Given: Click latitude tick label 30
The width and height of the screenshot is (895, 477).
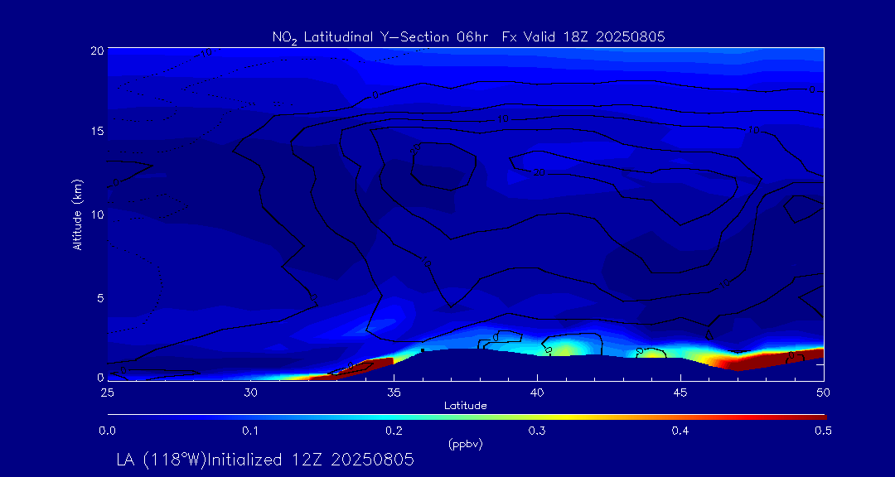Looking at the screenshot, I should point(250,393).
